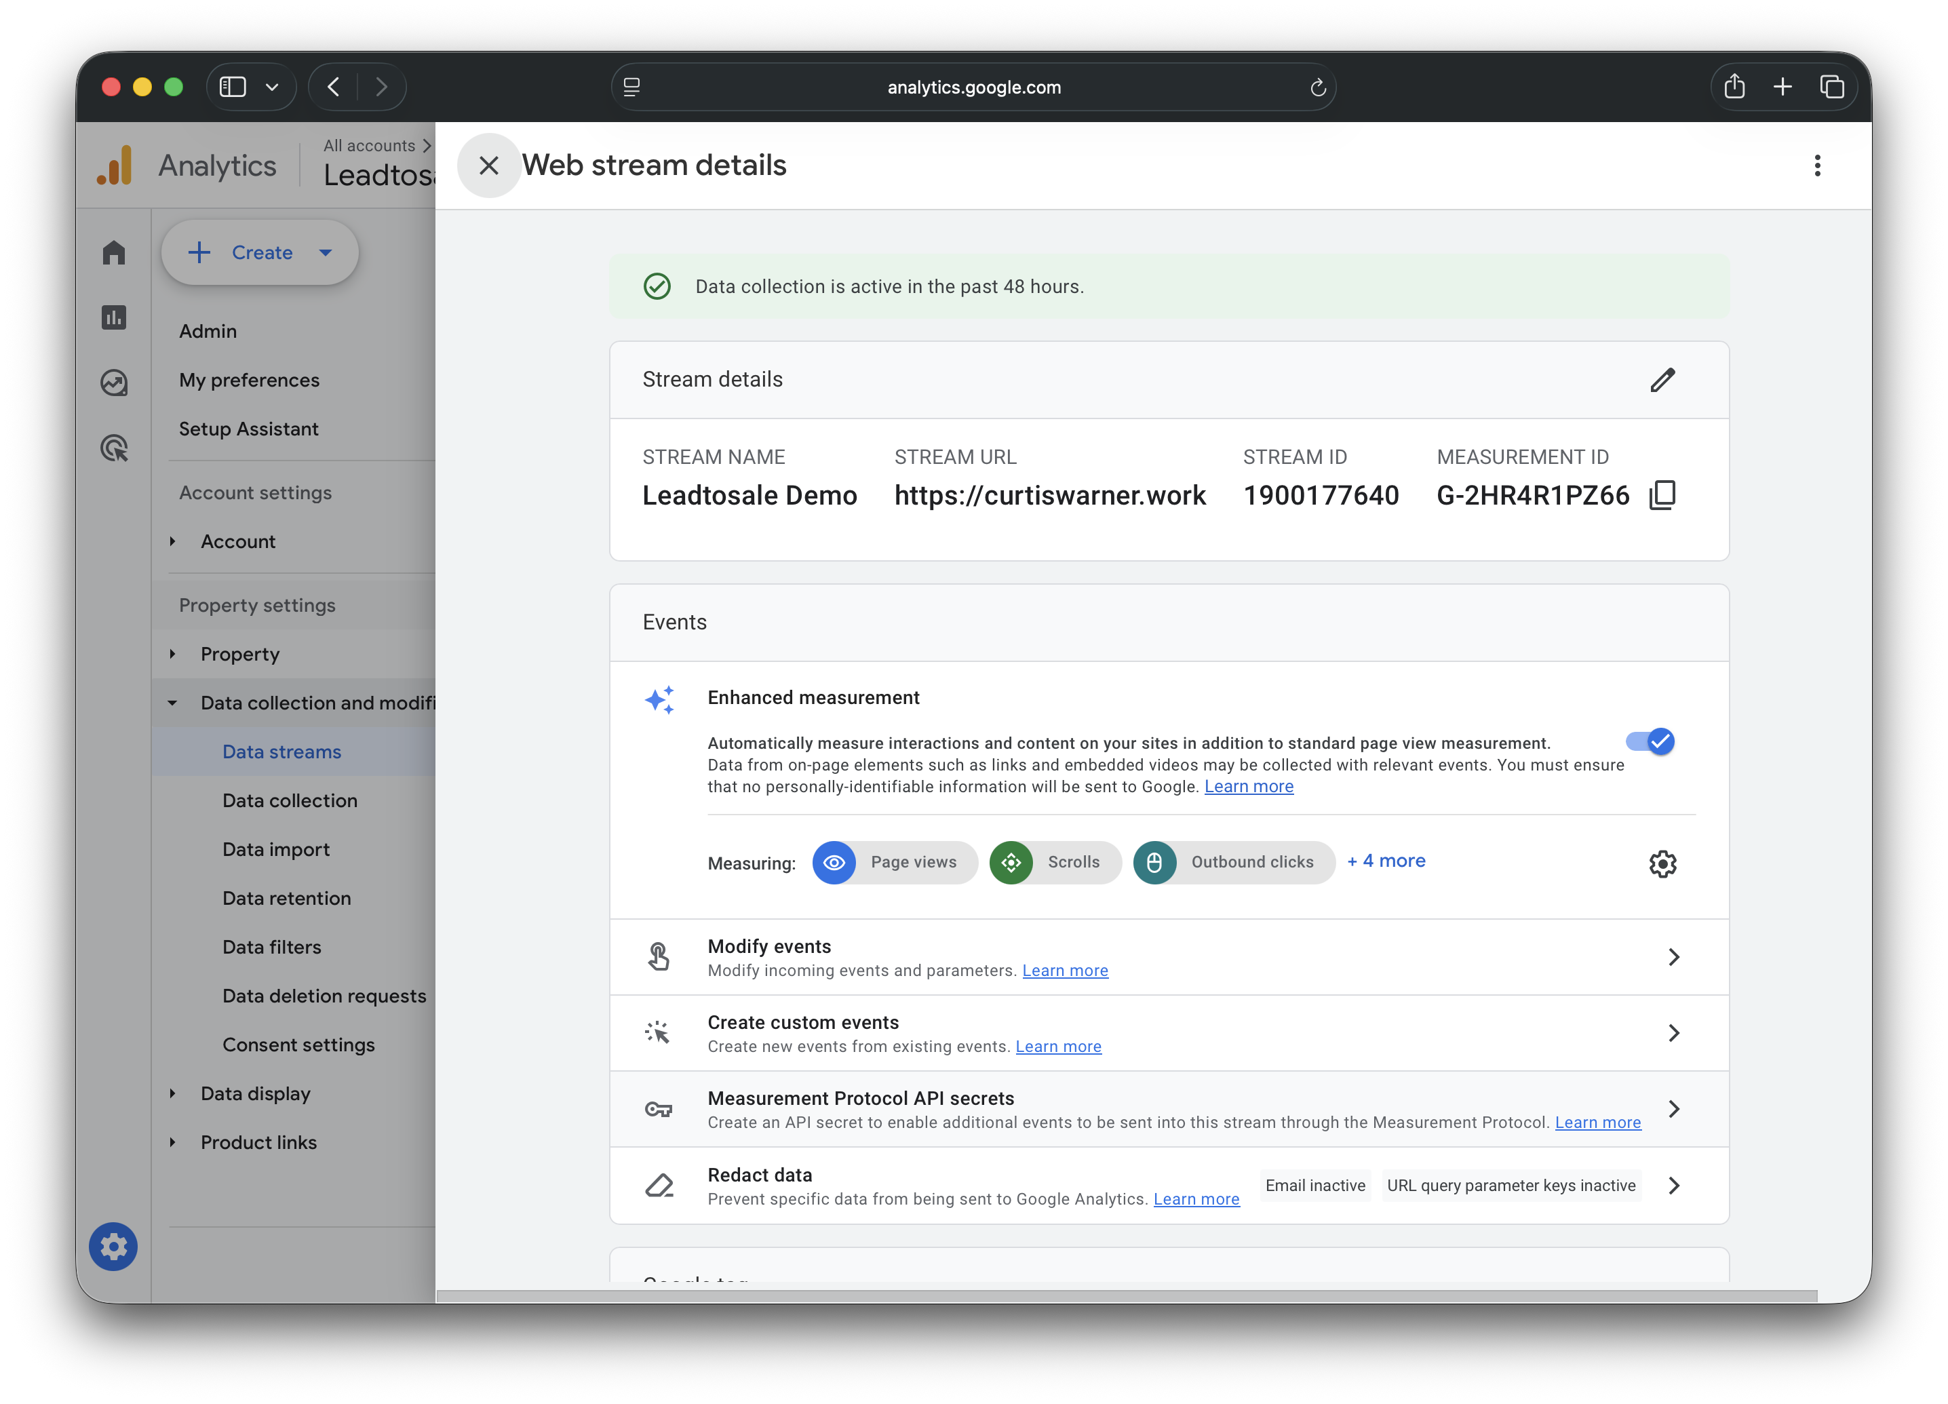The width and height of the screenshot is (1948, 1404).
Task: Open the share icon in Safari toolbar
Action: pos(1734,87)
